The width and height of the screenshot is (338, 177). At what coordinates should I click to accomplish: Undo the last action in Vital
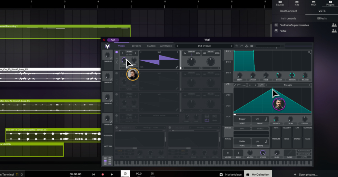coord(237,46)
